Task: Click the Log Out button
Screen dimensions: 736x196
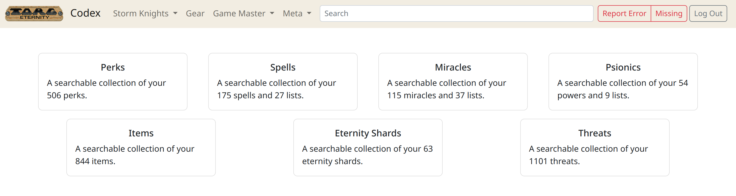Action: click(x=708, y=13)
